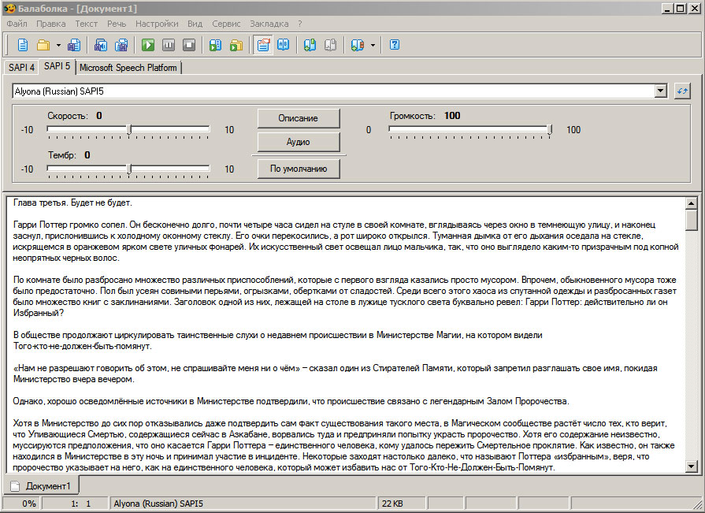Open the Сервис menu

click(x=226, y=24)
